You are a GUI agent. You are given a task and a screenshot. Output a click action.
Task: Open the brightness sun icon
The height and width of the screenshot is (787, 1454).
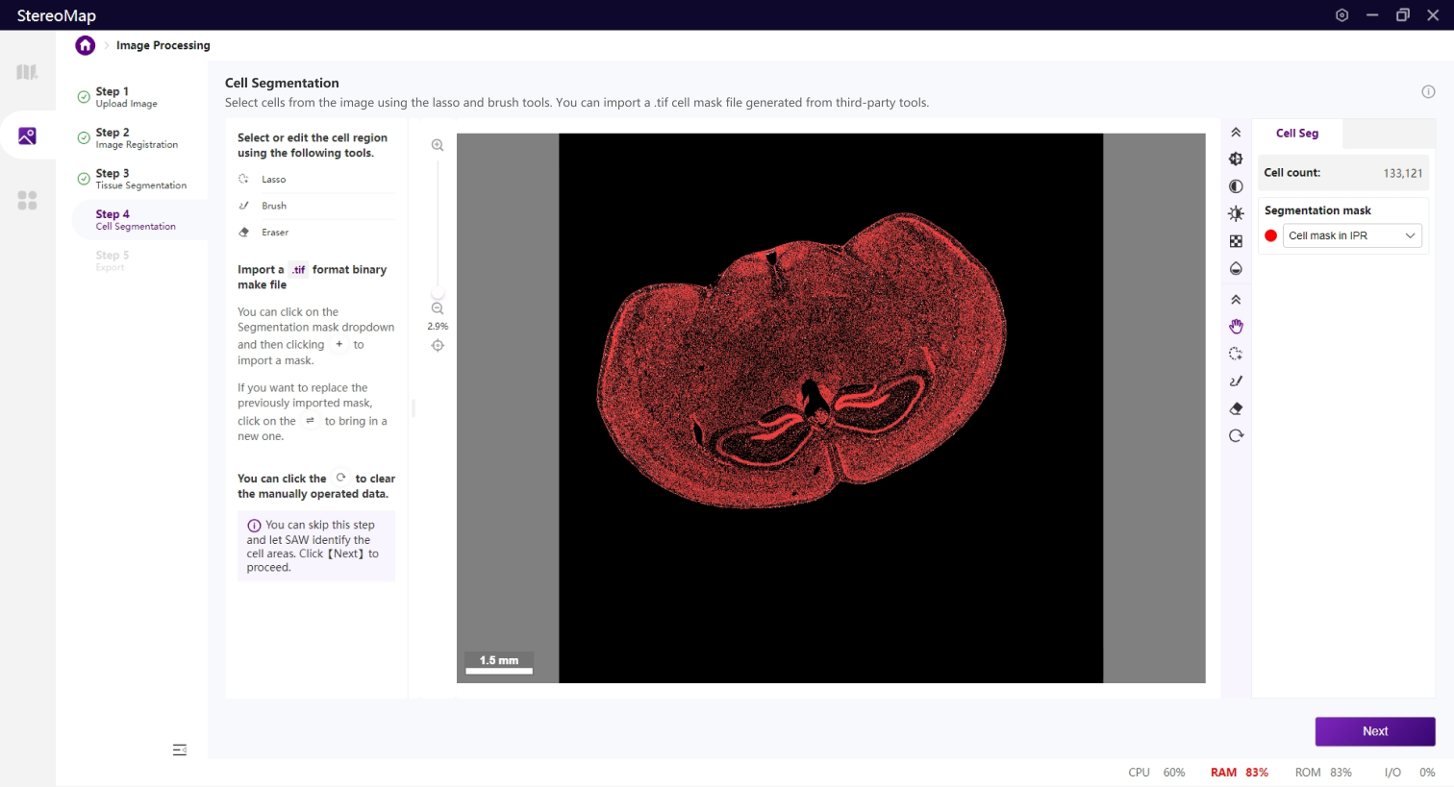[1236, 213]
